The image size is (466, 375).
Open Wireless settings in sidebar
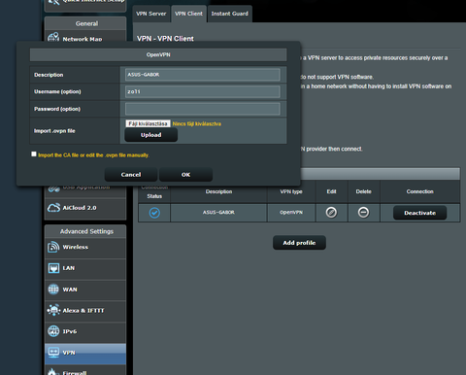(85, 247)
